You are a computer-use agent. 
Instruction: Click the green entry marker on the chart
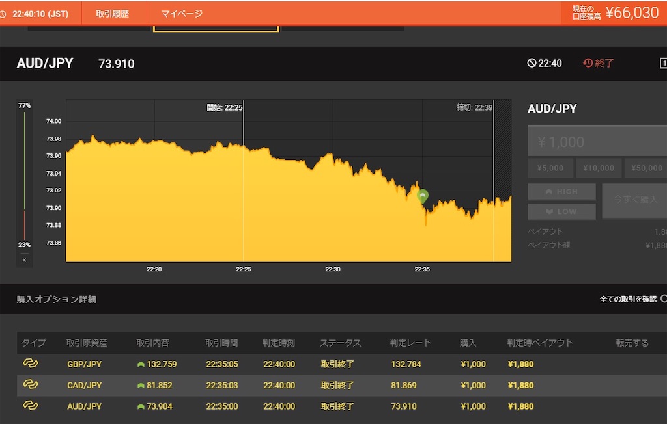[422, 196]
